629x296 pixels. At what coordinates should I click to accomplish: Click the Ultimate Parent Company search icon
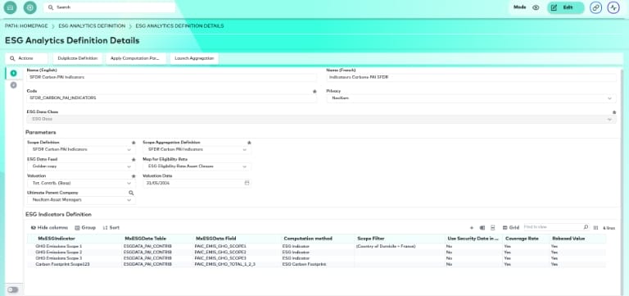click(131, 193)
